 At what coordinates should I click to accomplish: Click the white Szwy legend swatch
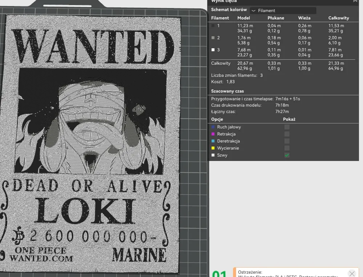(213, 155)
